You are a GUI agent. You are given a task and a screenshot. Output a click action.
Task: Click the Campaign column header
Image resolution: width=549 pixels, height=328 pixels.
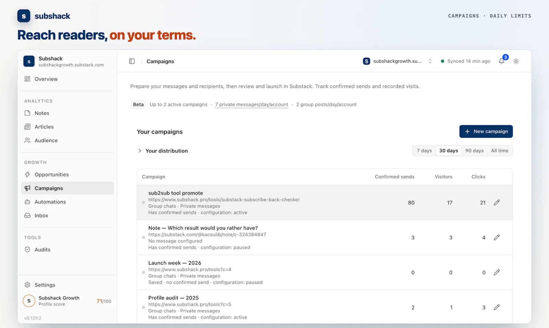point(153,177)
